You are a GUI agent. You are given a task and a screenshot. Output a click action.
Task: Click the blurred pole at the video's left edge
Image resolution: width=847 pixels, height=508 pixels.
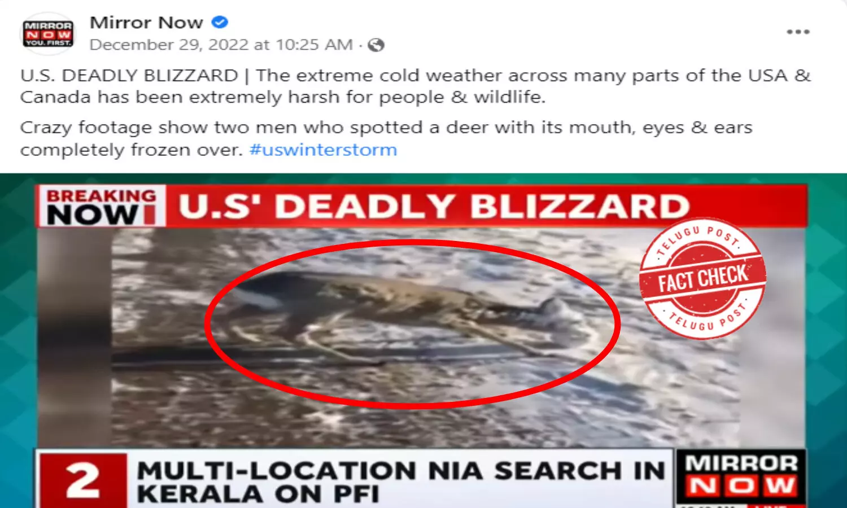click(73, 338)
